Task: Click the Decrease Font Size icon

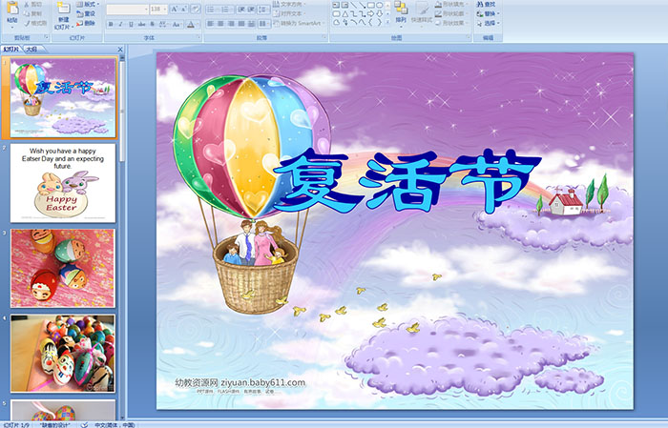Action: tap(184, 9)
